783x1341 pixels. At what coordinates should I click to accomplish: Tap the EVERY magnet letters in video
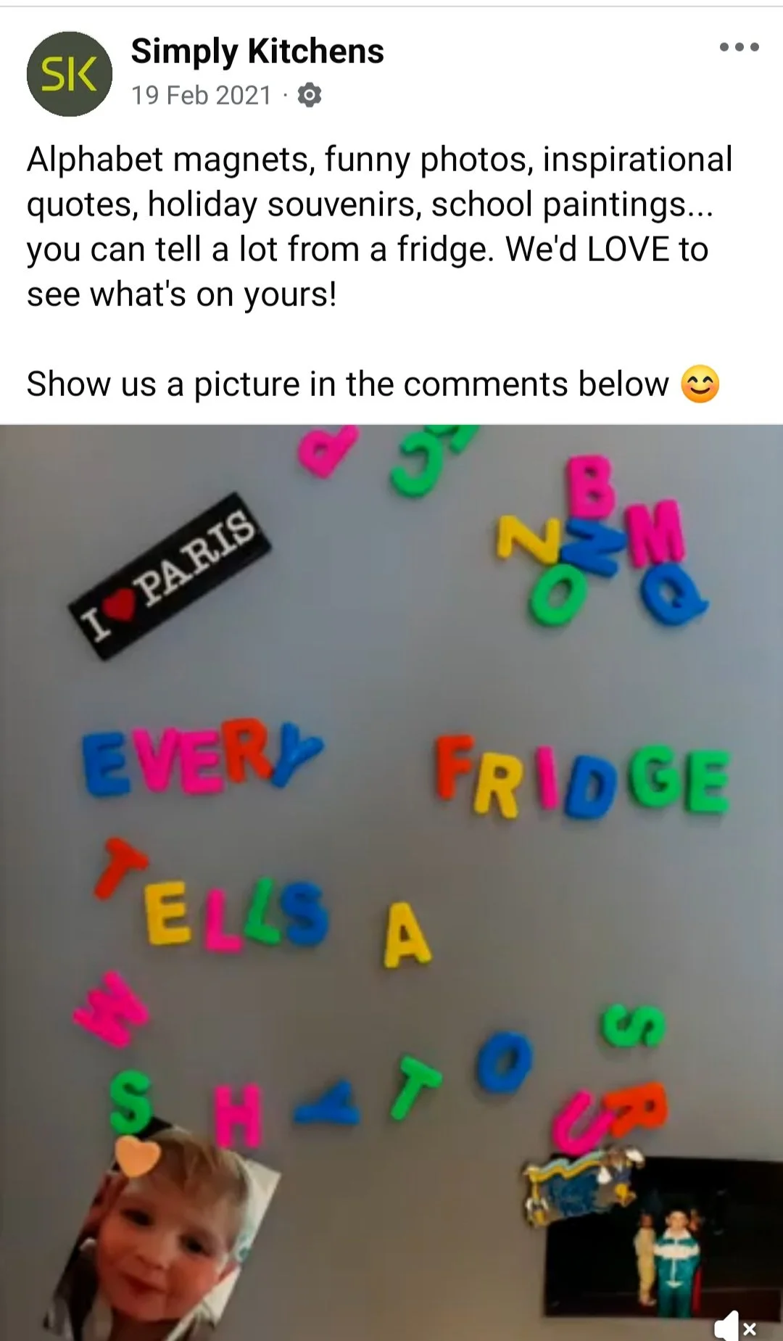click(202, 756)
